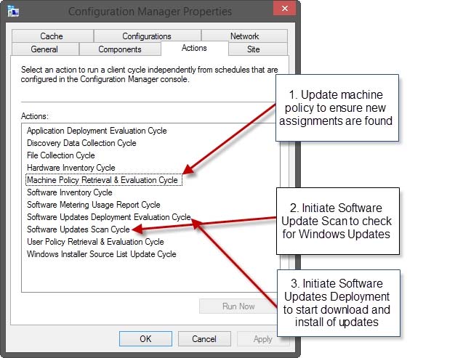Viewport: 455px width, 358px height.
Task: Select User Policy Retrieval & Evaluation Cycle
Action: (x=95, y=242)
